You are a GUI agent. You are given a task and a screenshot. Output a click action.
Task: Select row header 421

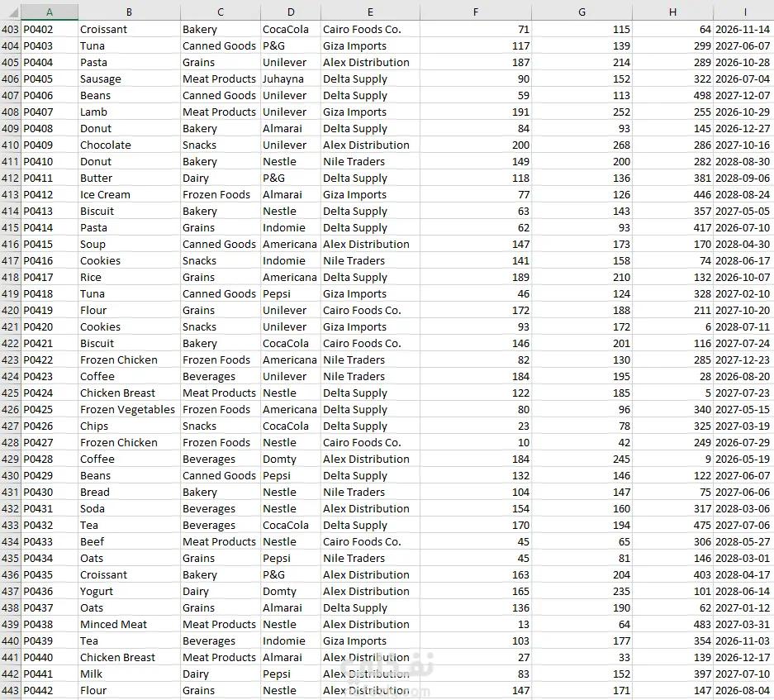(x=11, y=326)
